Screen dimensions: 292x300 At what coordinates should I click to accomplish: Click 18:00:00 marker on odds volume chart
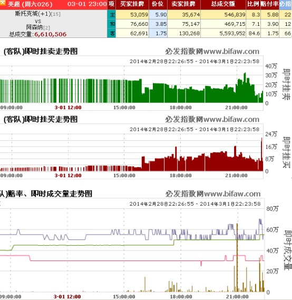(181, 297)
